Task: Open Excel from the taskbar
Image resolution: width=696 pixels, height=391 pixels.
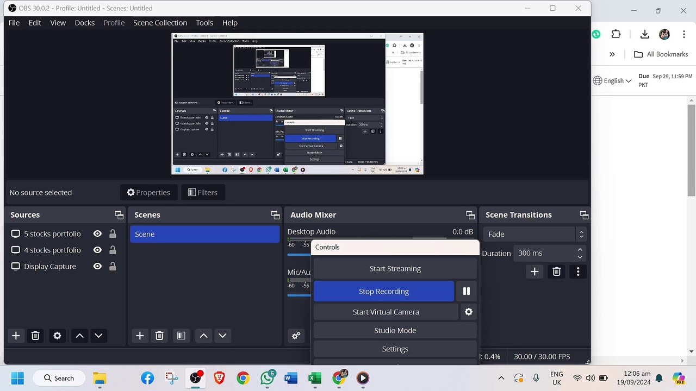Action: coord(314,378)
